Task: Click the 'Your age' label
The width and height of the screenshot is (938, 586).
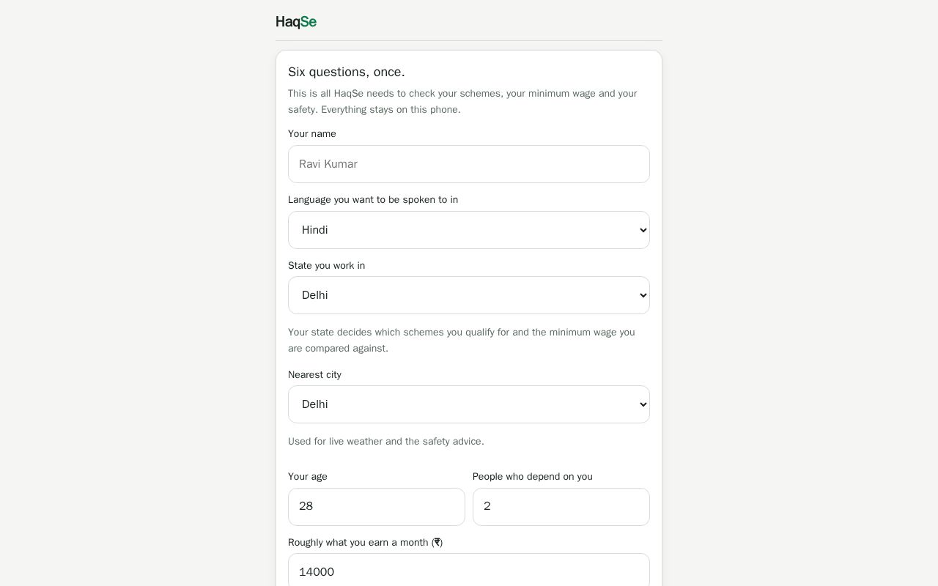Action: [x=308, y=477]
